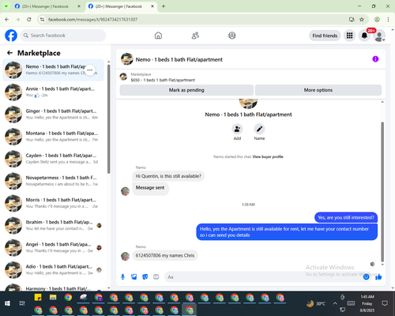Open File Explorer from the taskbar
395x316 pixels.
(53, 298)
